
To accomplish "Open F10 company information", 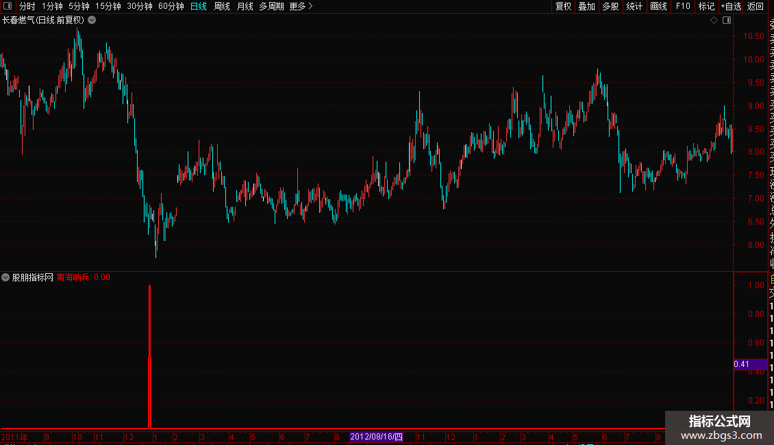I will [x=683, y=6].
